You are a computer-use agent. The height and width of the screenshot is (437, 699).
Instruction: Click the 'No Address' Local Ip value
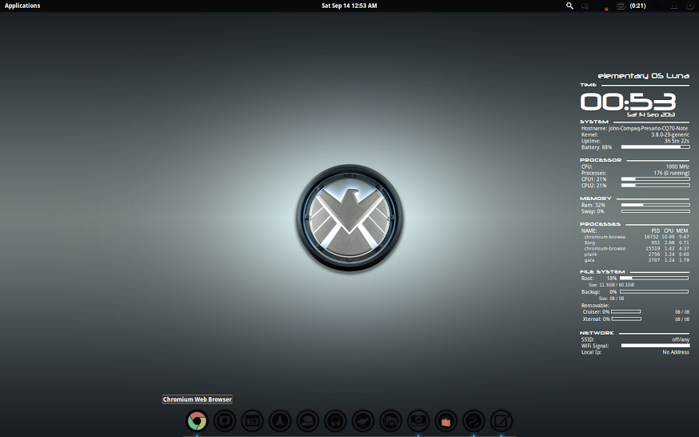[x=676, y=352]
